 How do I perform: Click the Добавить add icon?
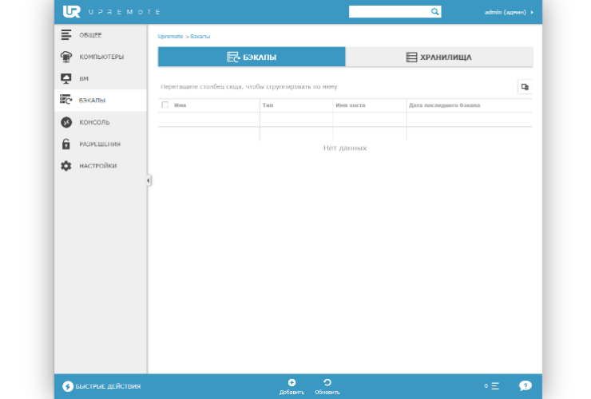(292, 384)
